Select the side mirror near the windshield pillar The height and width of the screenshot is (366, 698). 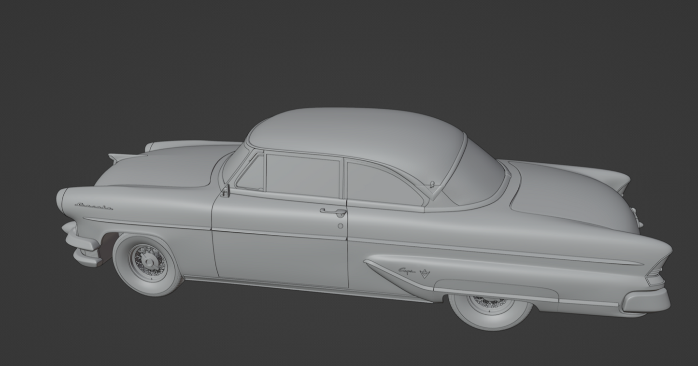pos(225,191)
